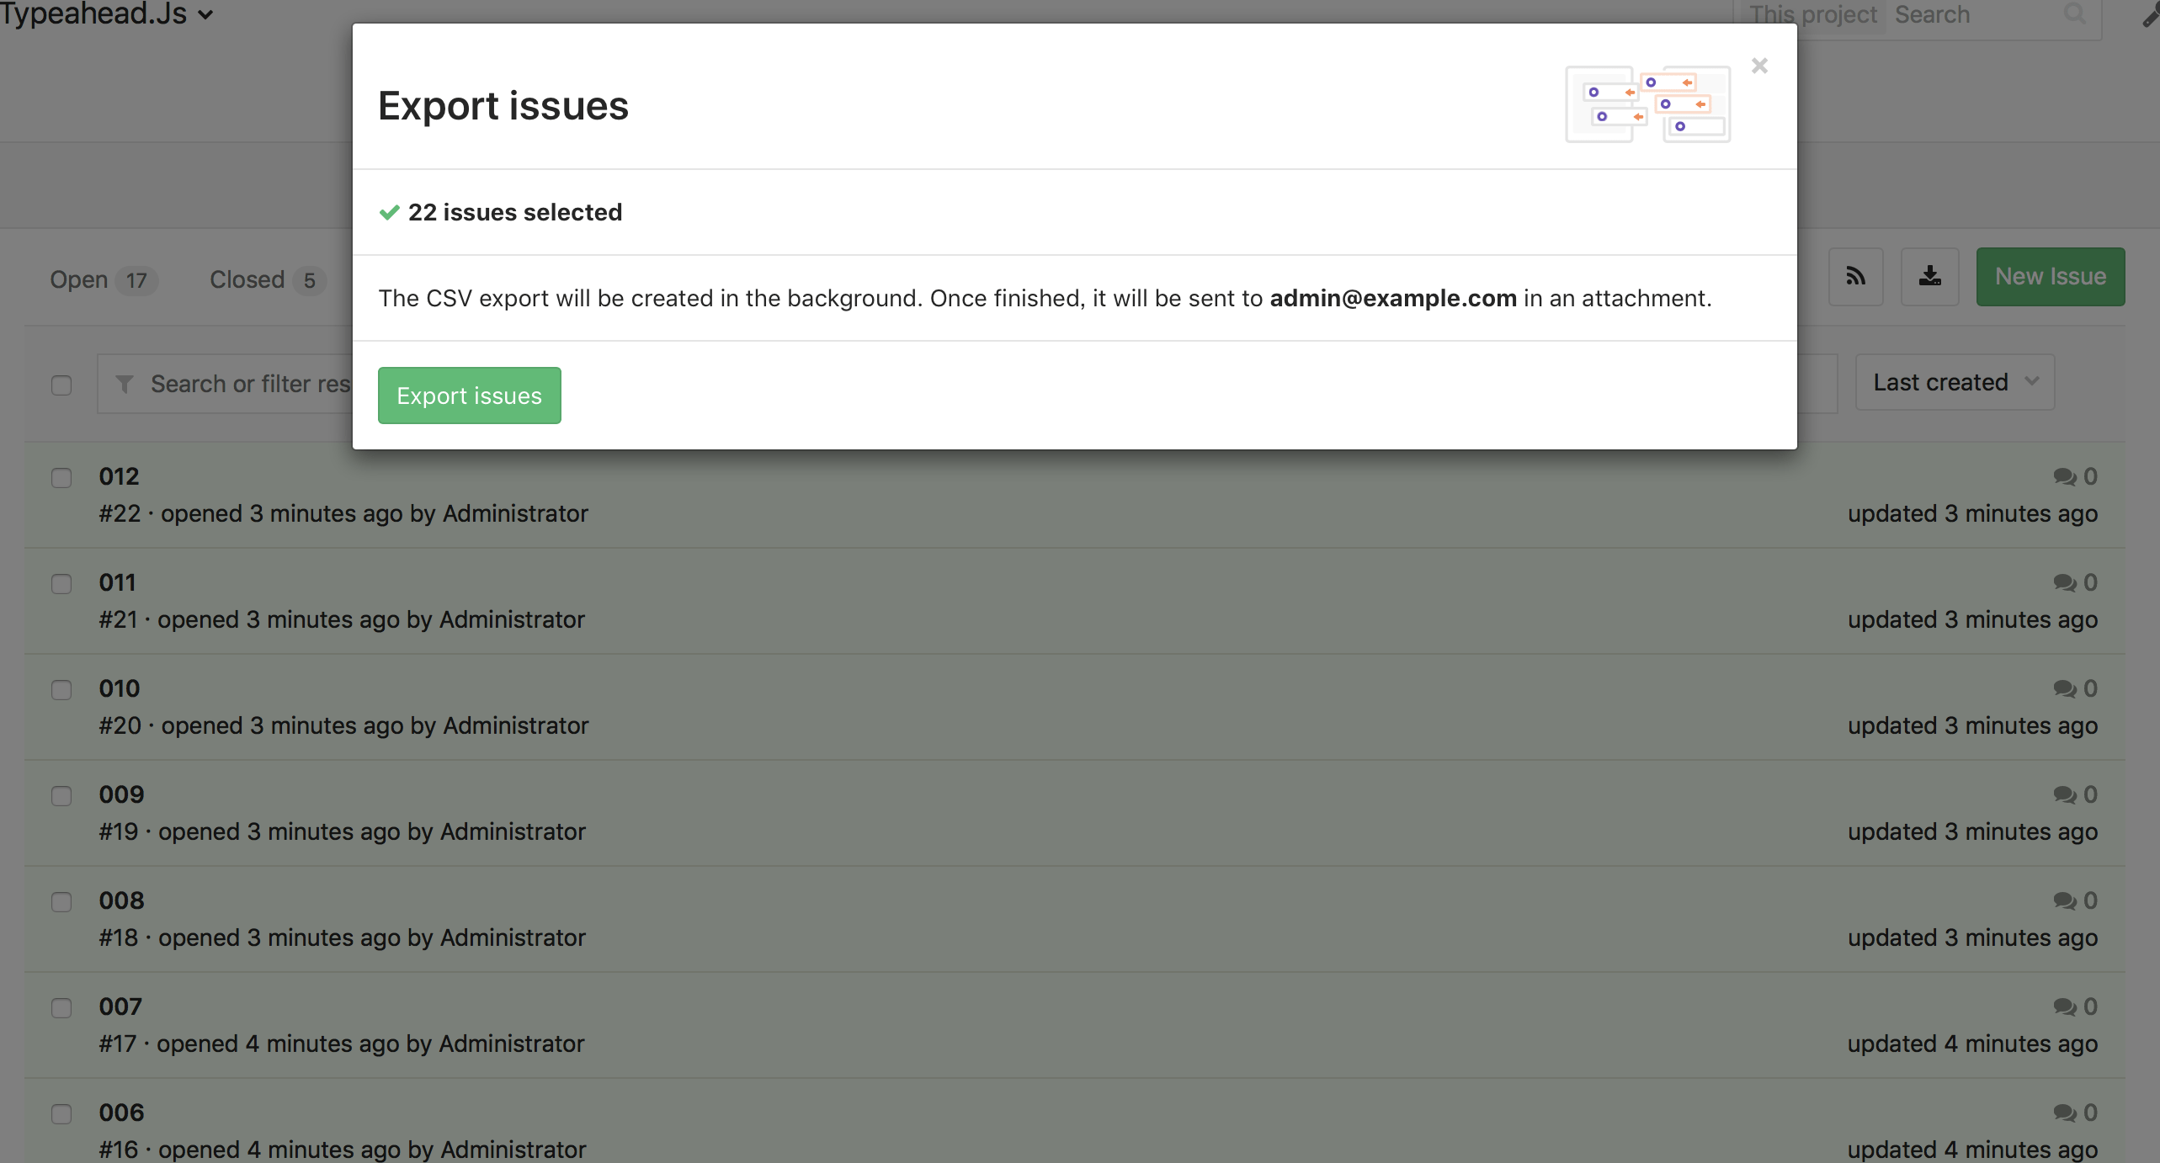Click the New Issue button
Viewport: 2160px width, 1163px height.
2051,276
